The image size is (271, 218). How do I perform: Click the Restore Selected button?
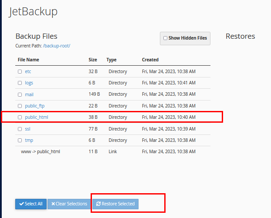[115, 204]
